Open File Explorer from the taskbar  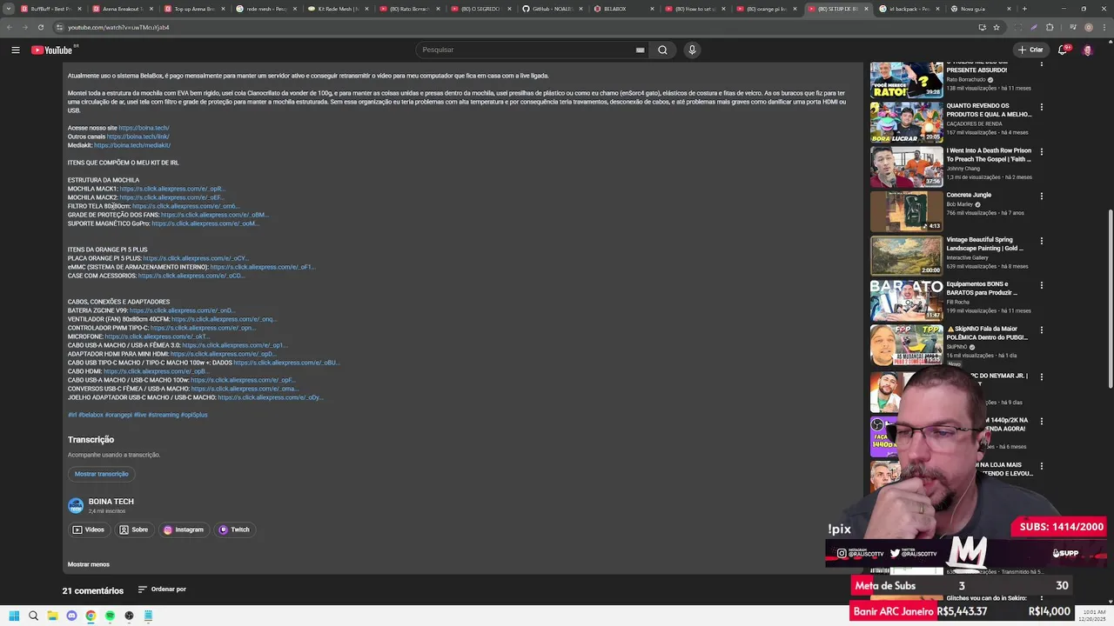52,616
